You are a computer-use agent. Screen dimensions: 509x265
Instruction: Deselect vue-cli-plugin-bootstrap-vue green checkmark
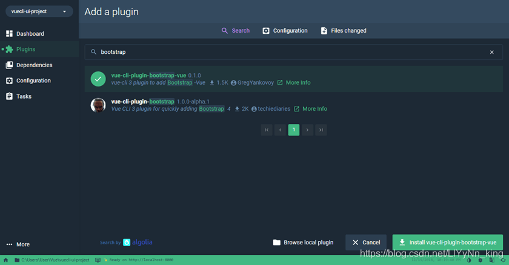click(x=98, y=79)
